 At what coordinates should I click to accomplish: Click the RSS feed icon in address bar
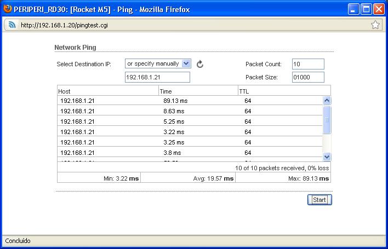pos(11,25)
